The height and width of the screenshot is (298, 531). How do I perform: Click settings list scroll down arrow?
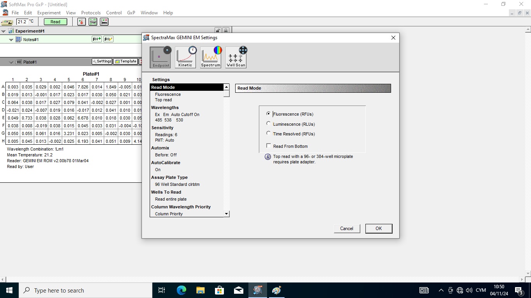(226, 214)
